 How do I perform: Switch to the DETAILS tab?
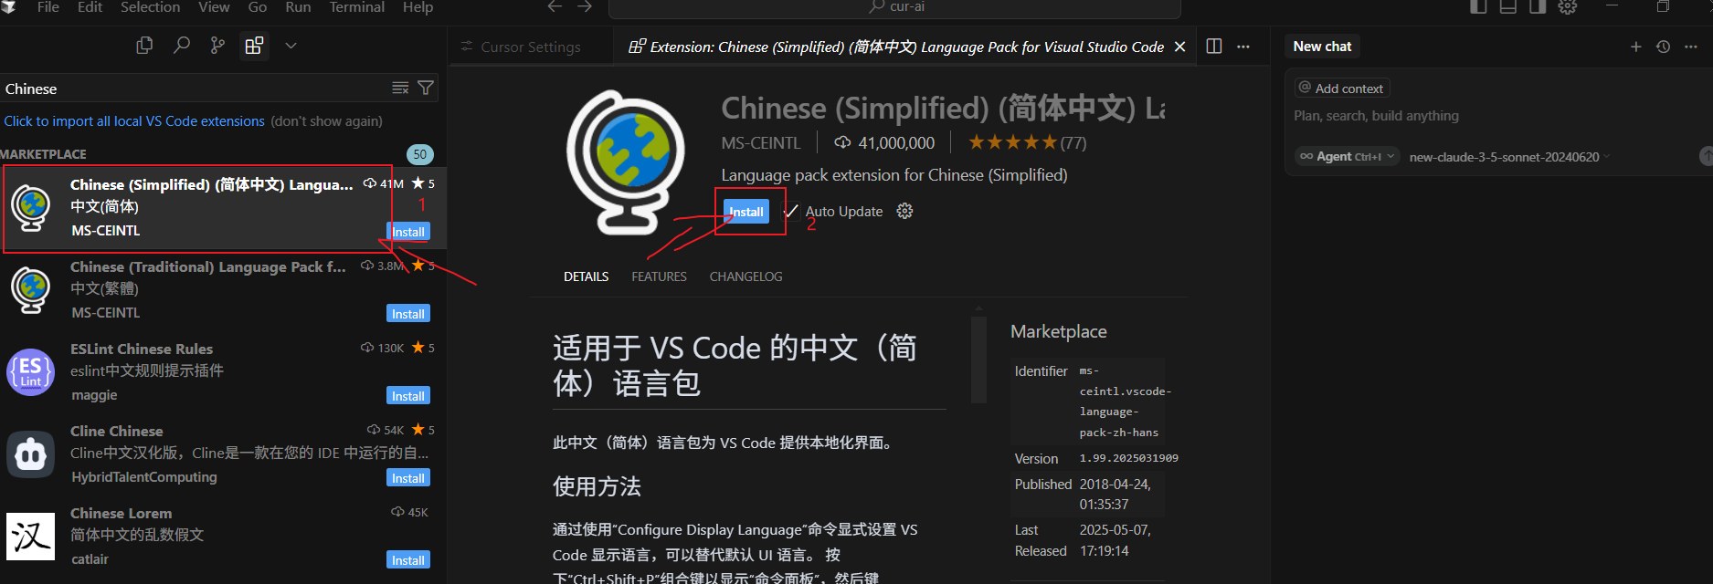click(586, 276)
